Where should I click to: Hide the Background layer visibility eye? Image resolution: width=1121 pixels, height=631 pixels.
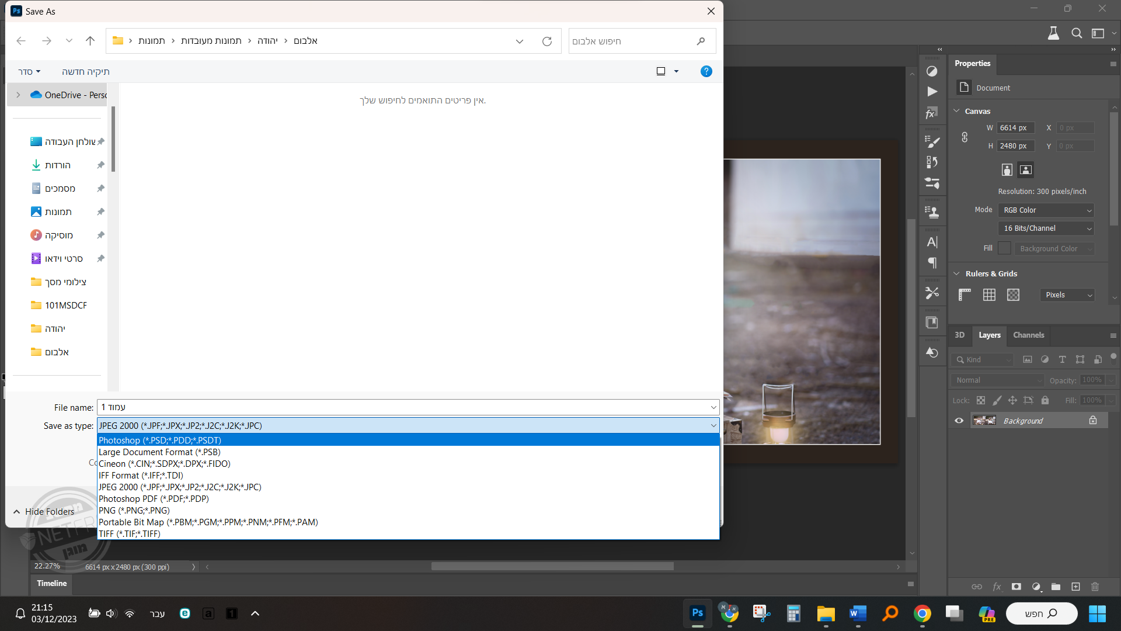[959, 421]
